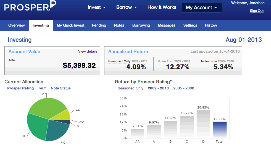Click the B slice of the pie chart

tap(37, 127)
